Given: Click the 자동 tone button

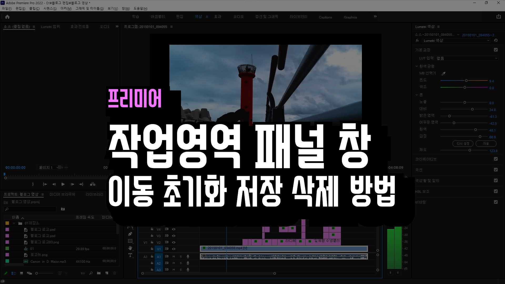Looking at the screenshot, I should pos(486,144).
